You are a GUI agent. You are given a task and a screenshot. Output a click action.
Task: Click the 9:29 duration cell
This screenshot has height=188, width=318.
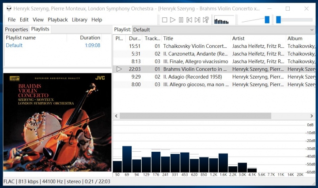coord(136,77)
